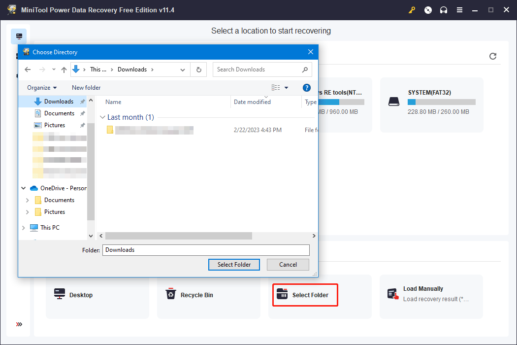Select pinned Documents in quick access

(60, 113)
